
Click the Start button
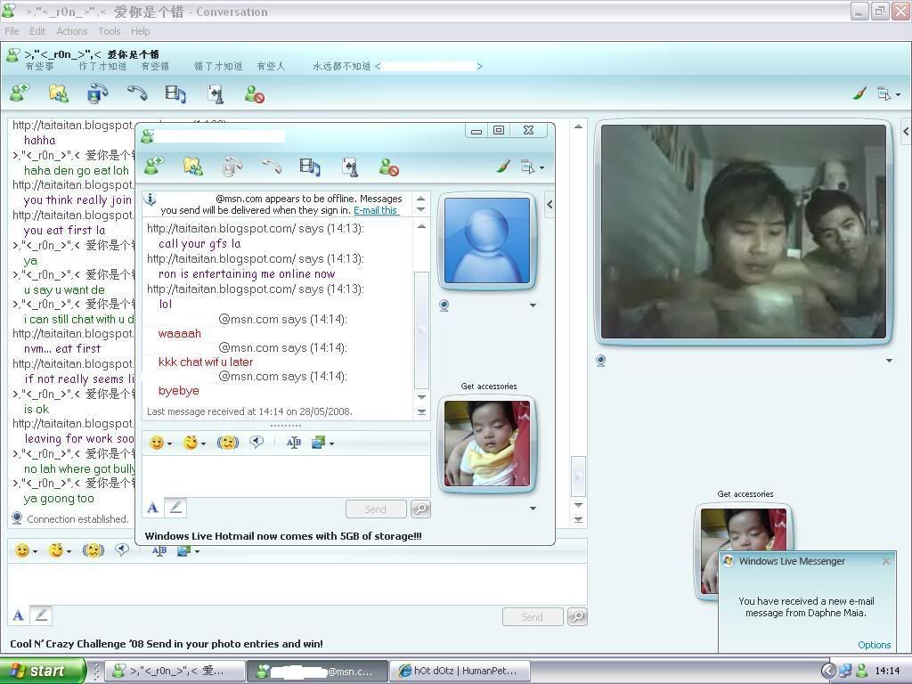[x=43, y=671]
